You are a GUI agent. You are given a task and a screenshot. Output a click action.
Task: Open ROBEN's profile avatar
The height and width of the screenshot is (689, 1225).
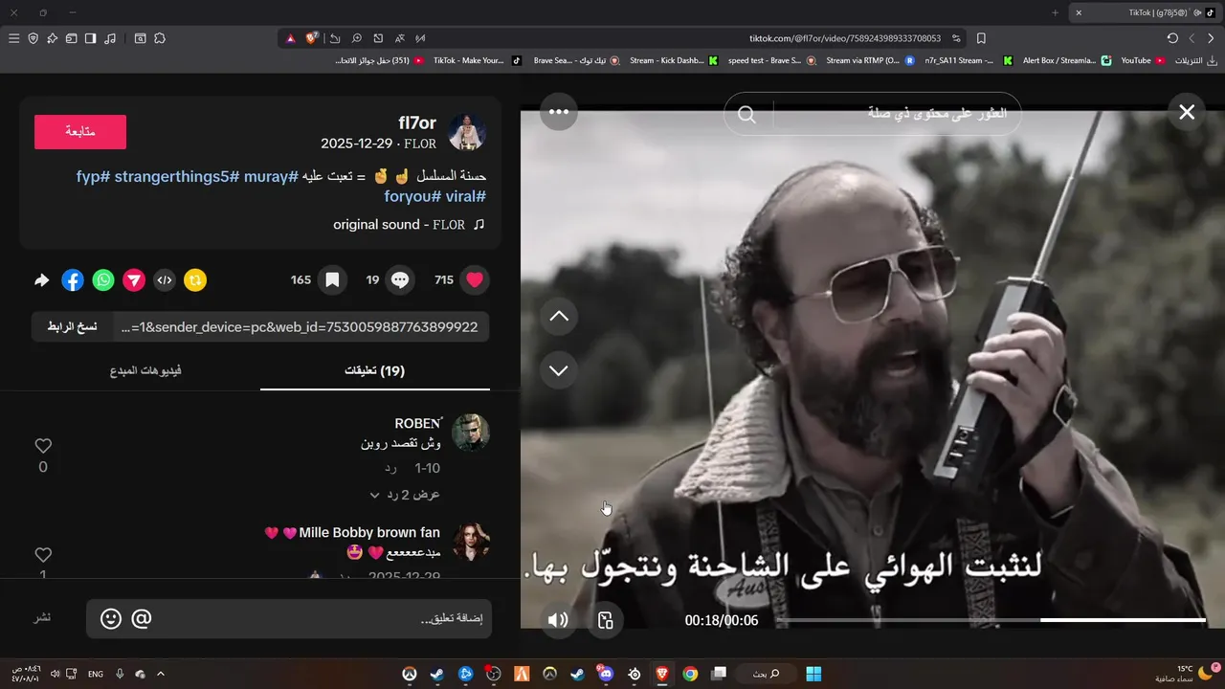[470, 433]
